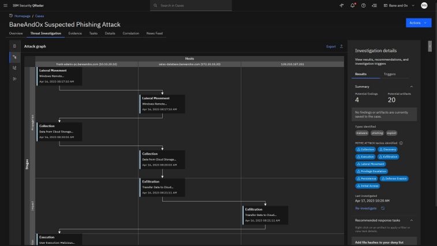Open the MN user avatar

[x=424, y=5]
